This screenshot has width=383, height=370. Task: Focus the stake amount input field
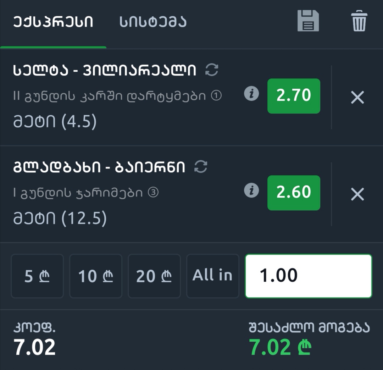click(308, 276)
